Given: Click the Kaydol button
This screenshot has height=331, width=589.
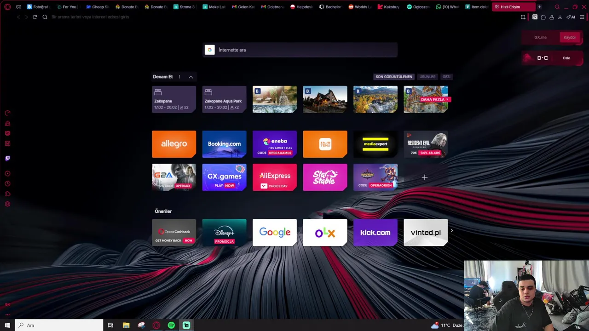Looking at the screenshot, I should pos(569,37).
